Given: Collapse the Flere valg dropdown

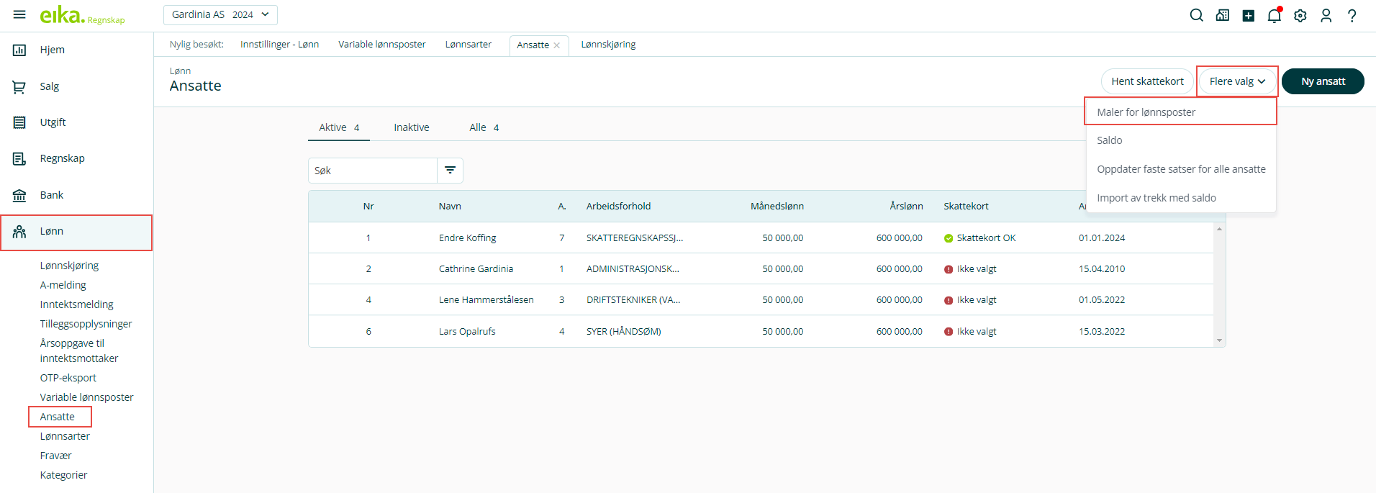Looking at the screenshot, I should coord(1236,81).
